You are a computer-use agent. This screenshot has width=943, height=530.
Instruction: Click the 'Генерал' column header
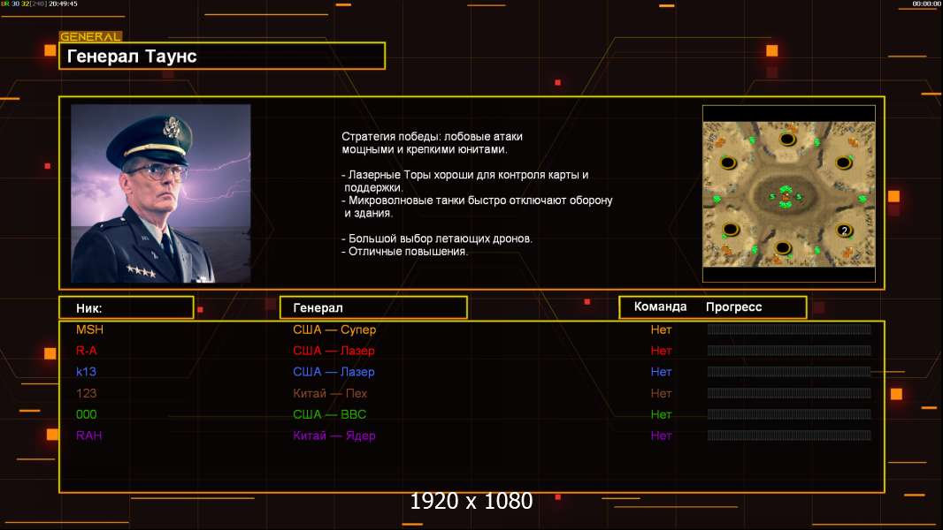373,307
